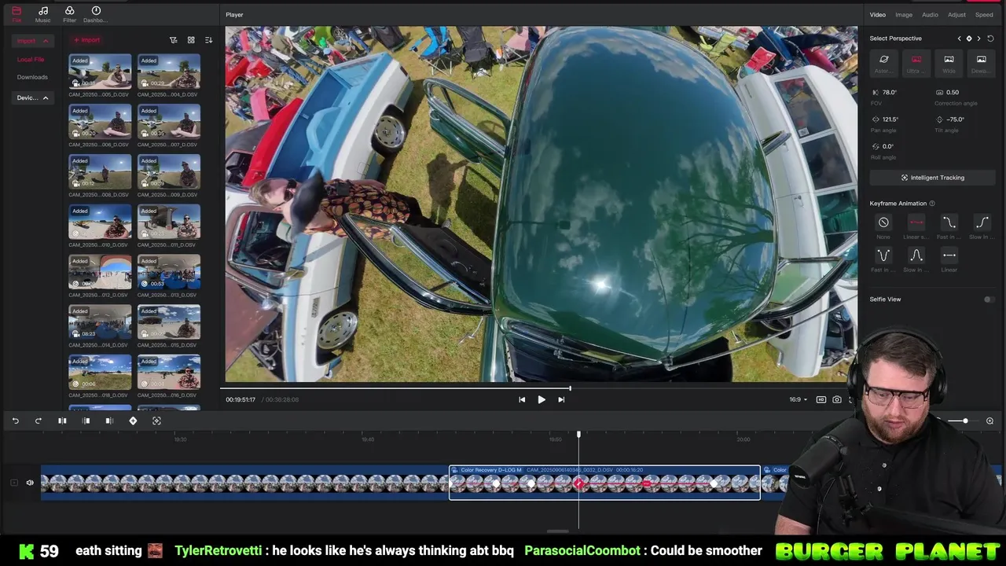Enable the Selfie View toggle

[x=989, y=300]
